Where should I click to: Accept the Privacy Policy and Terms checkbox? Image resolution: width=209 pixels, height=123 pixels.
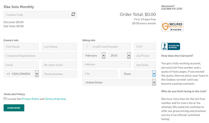point(5,99)
